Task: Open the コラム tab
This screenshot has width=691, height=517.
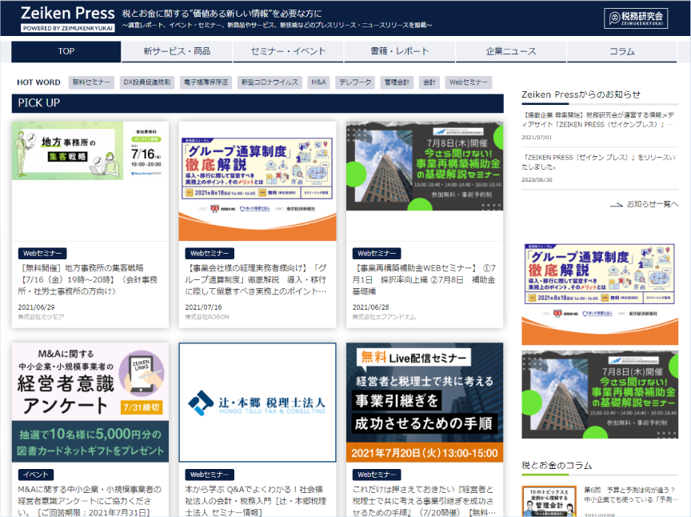Action: tap(621, 51)
